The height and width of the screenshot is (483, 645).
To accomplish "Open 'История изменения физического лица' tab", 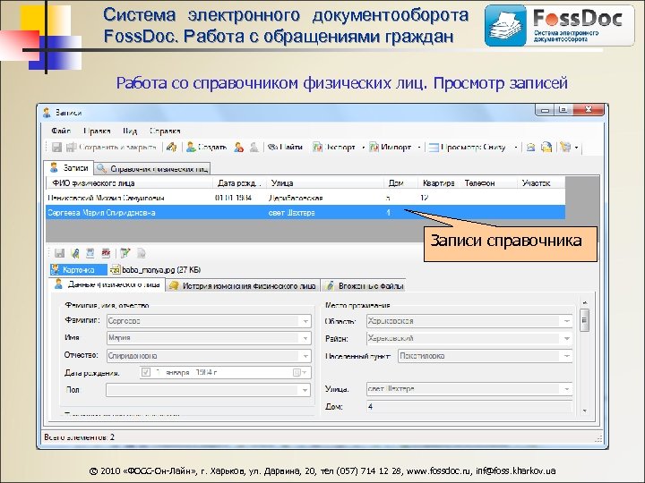I will point(243,286).
